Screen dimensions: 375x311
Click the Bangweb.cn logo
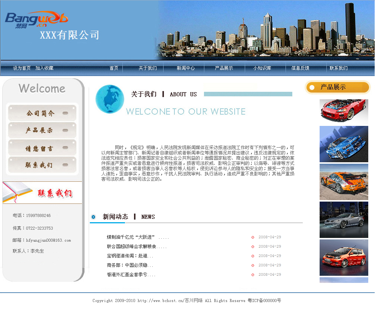point(36,19)
